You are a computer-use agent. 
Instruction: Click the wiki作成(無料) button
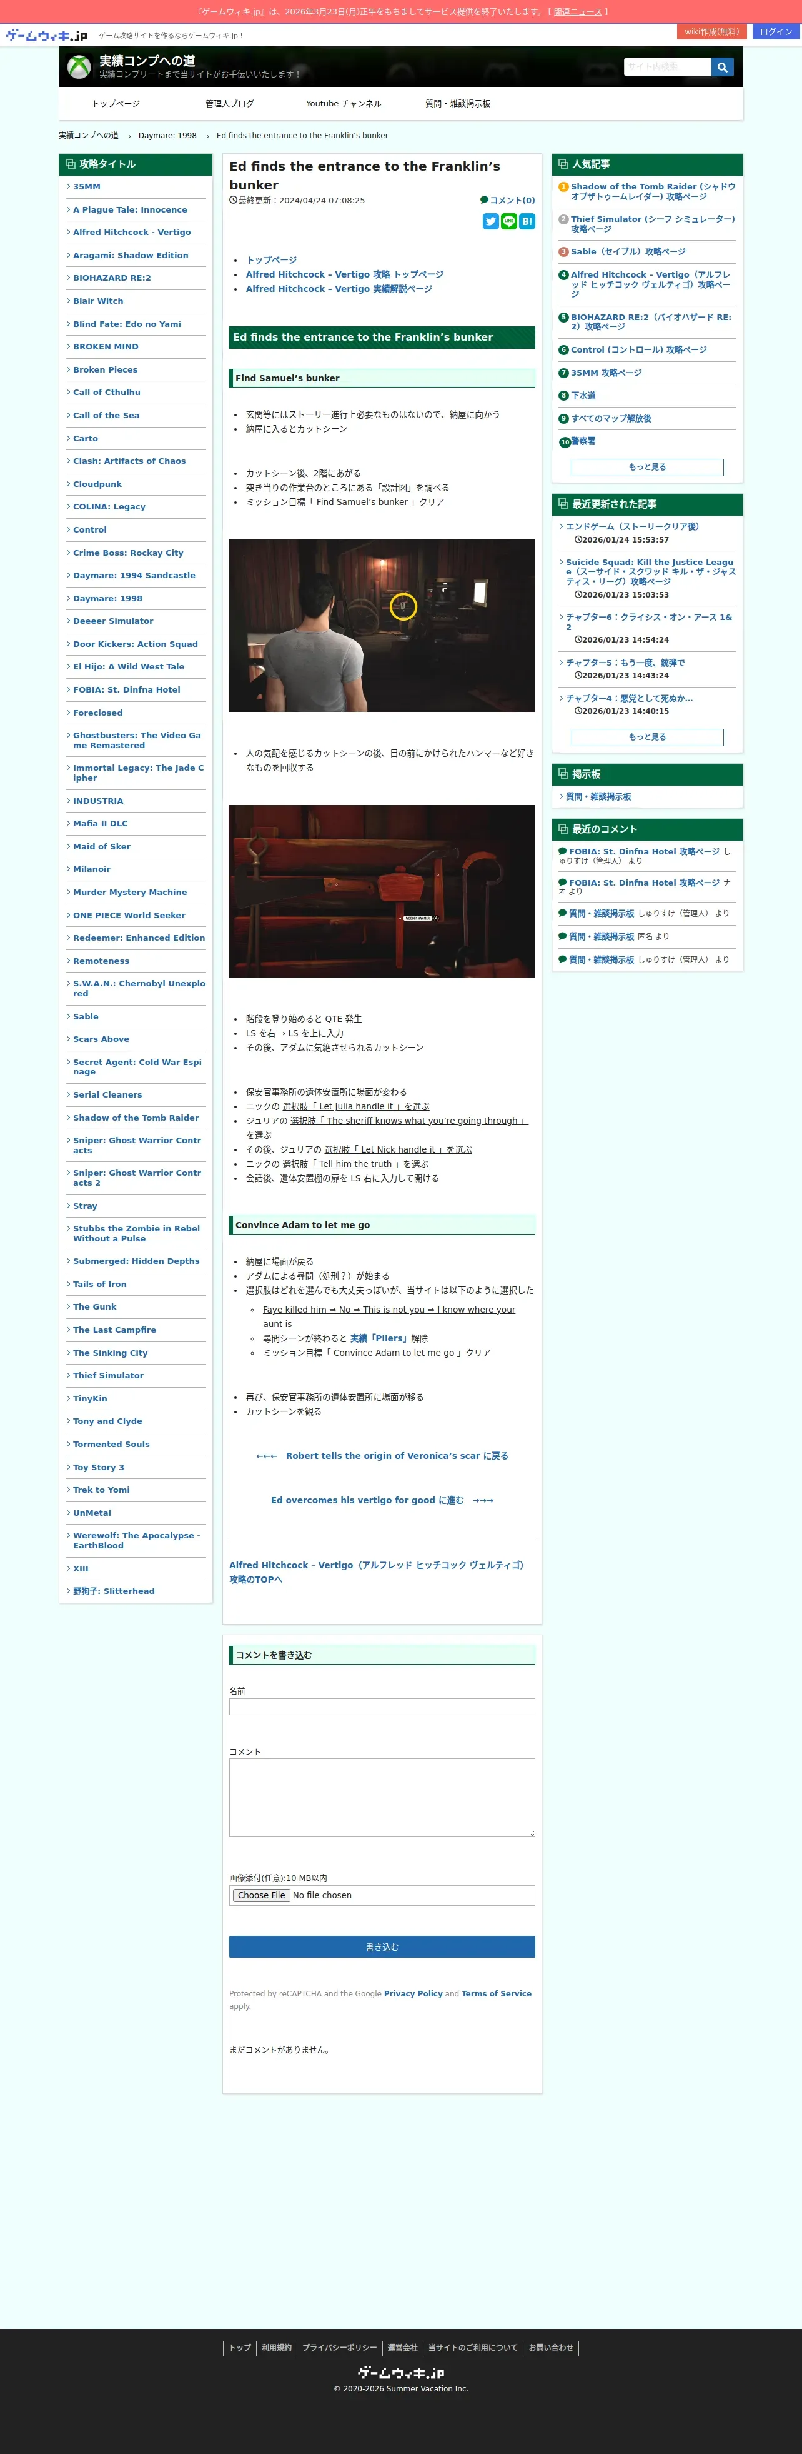(x=711, y=31)
